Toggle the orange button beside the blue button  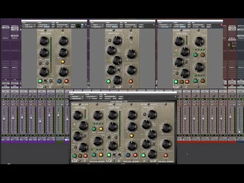click(x=135, y=155)
